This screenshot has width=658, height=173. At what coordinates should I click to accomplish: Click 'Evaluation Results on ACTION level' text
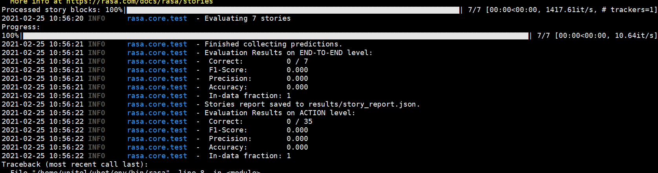pos(280,113)
